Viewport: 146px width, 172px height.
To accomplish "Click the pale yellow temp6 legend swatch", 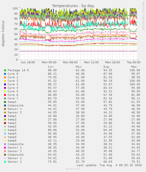I will point(5,141).
